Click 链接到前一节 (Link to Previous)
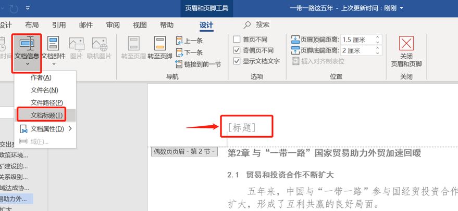Screen dimensions: 458x211 (199, 64)
